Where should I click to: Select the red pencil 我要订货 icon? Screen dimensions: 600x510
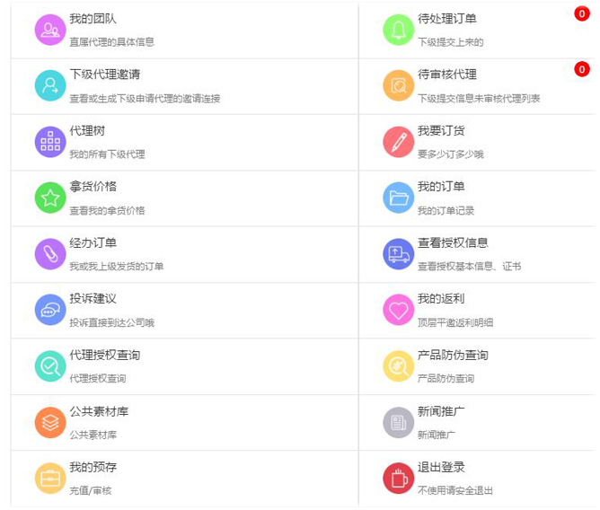398,142
